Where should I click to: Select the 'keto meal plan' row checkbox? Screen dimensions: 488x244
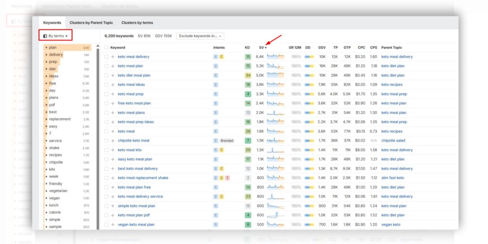[x=106, y=66]
